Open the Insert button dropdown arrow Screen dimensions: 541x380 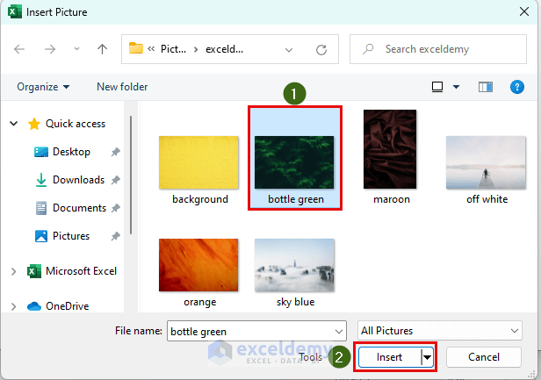(427, 357)
